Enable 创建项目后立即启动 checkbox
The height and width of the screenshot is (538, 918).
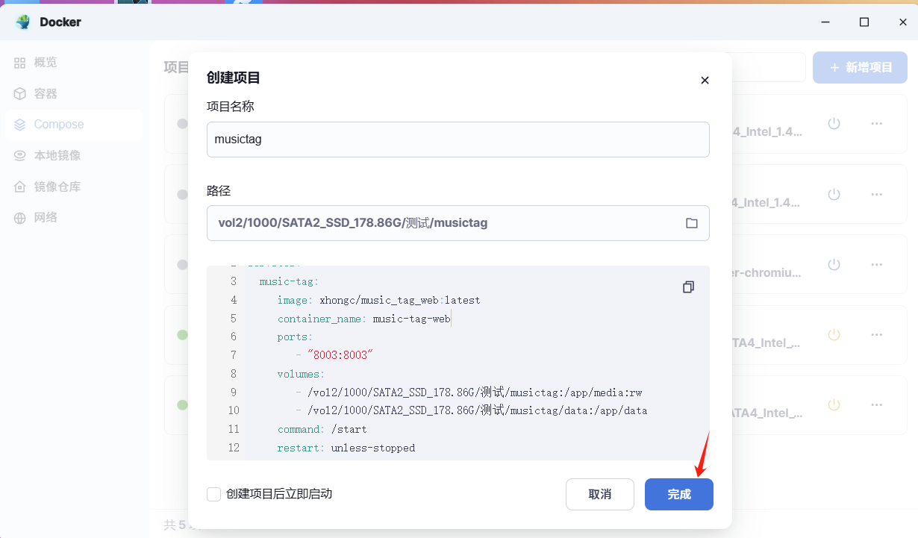214,494
